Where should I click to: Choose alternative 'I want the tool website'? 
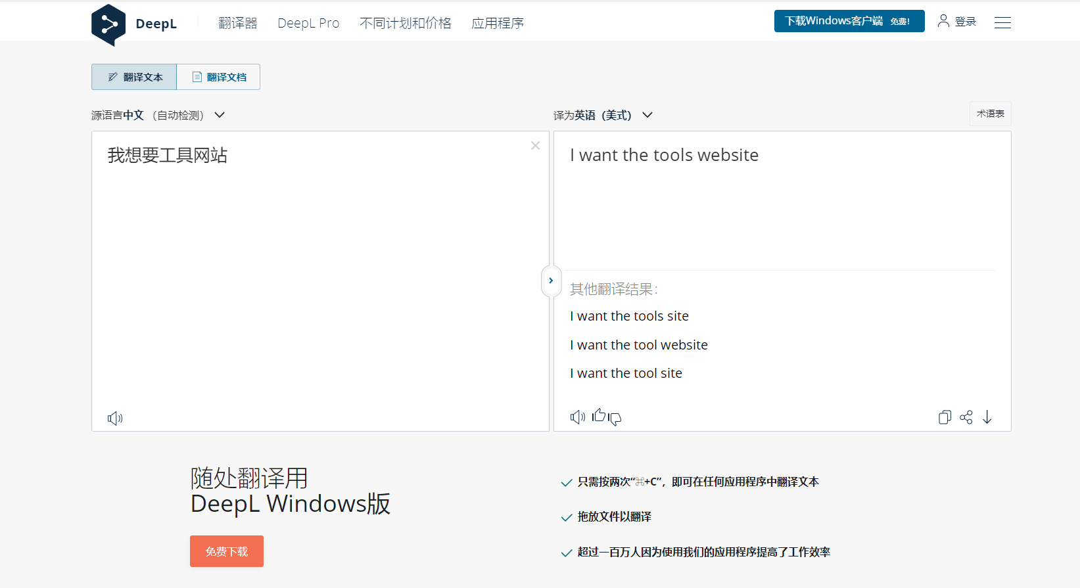[x=639, y=345]
